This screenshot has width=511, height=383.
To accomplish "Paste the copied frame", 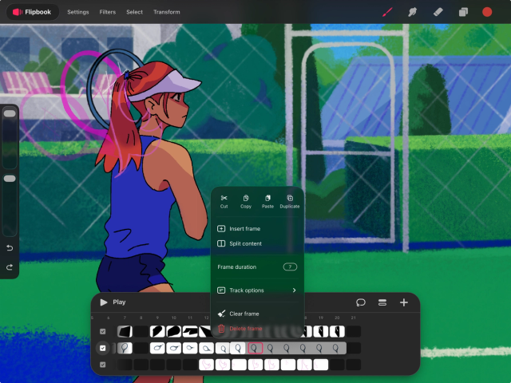I will point(267,201).
